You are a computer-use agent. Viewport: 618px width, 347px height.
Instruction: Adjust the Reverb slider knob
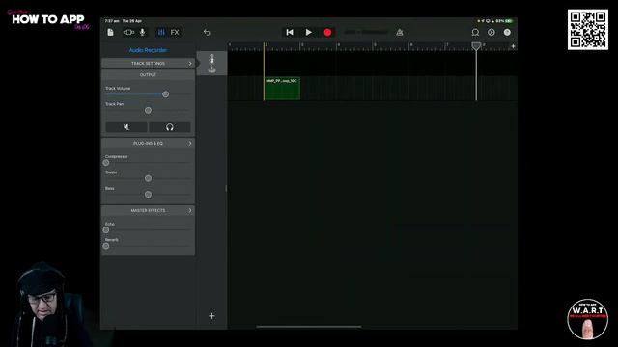click(x=106, y=246)
